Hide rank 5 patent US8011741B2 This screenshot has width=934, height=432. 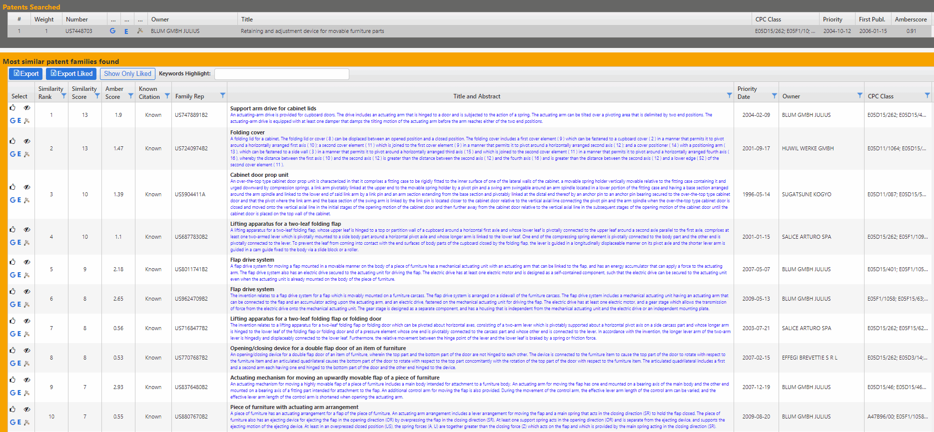coord(27,262)
